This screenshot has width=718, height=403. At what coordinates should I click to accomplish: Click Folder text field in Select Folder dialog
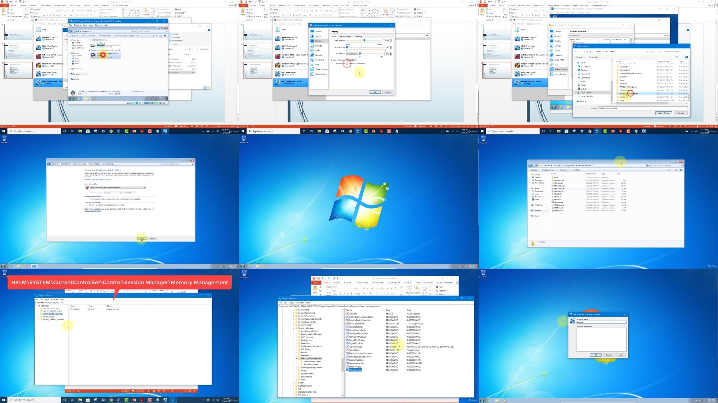point(643,108)
